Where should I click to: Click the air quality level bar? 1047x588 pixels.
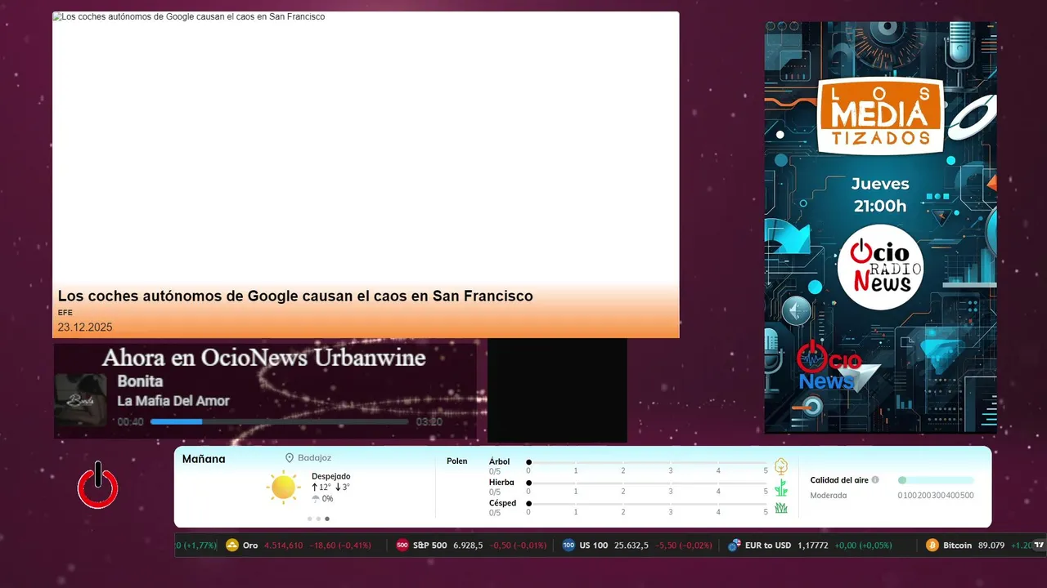click(936, 480)
